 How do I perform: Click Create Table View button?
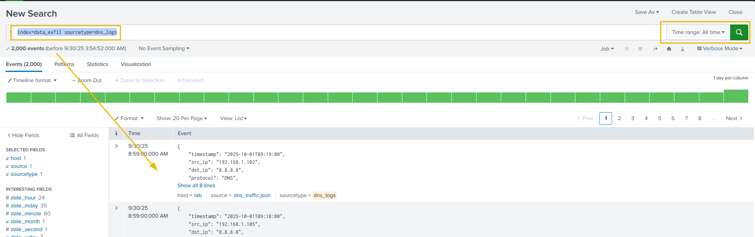click(x=693, y=12)
